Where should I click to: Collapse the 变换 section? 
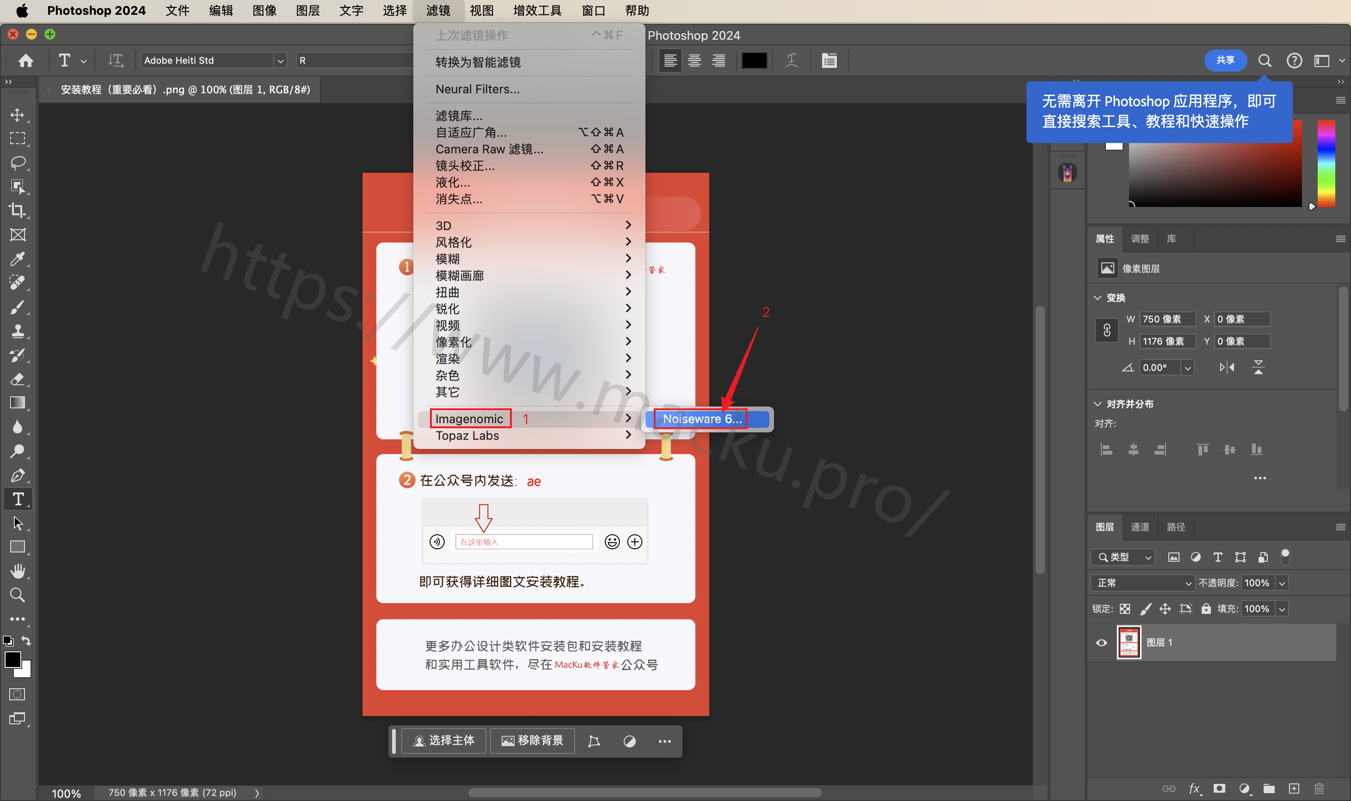click(x=1097, y=298)
